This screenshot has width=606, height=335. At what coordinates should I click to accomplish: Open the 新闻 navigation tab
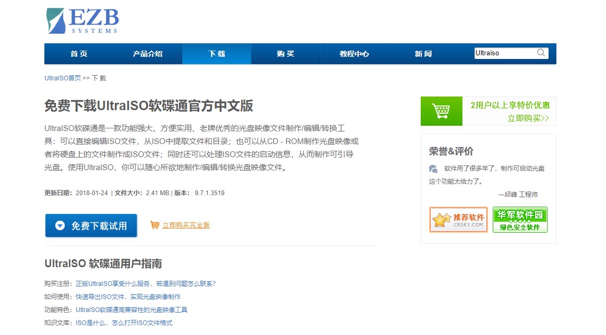(423, 54)
